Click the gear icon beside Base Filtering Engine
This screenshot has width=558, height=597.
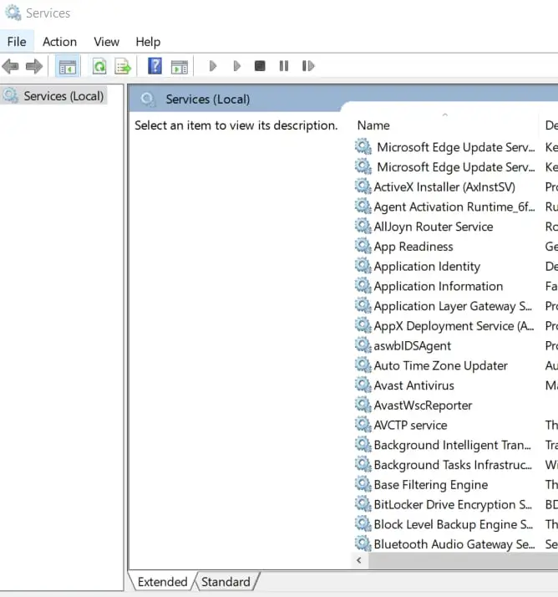[x=363, y=484]
